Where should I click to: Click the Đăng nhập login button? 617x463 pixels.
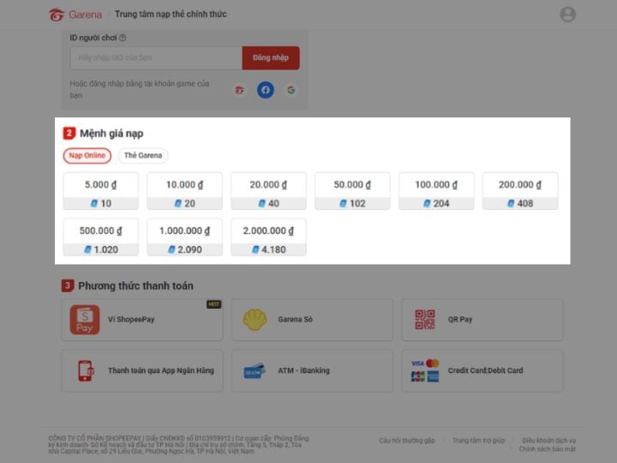pos(271,58)
